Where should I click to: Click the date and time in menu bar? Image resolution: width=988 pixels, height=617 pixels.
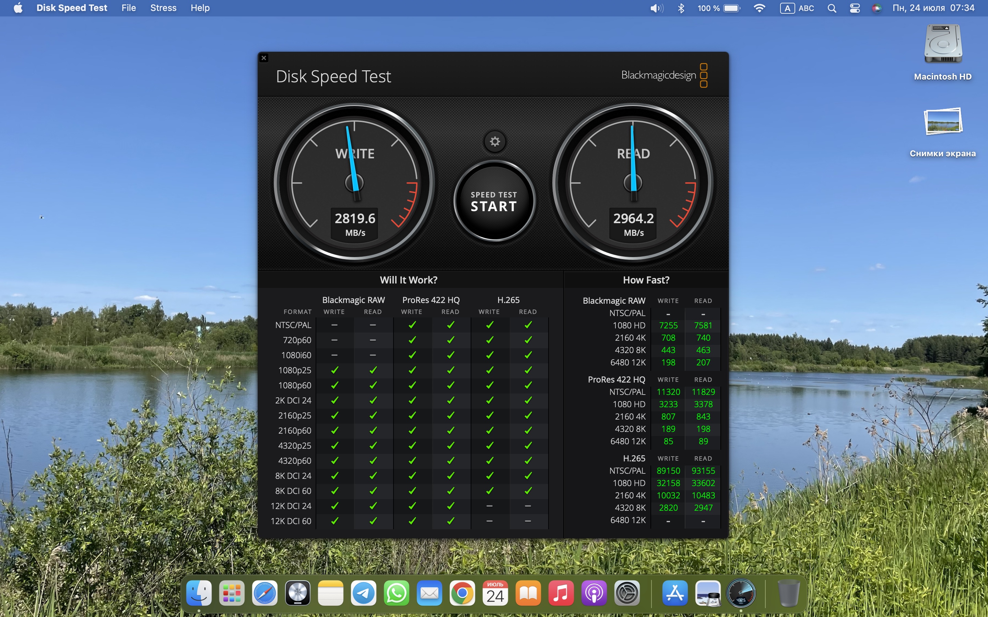click(x=933, y=8)
